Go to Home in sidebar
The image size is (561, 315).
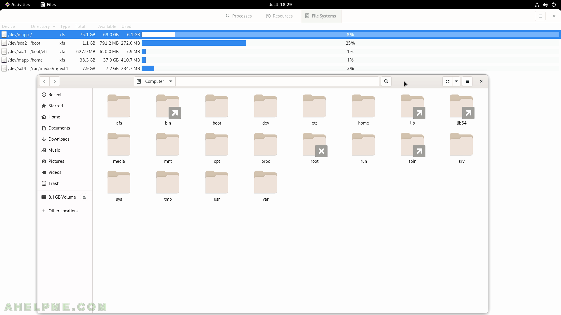click(x=65, y=117)
